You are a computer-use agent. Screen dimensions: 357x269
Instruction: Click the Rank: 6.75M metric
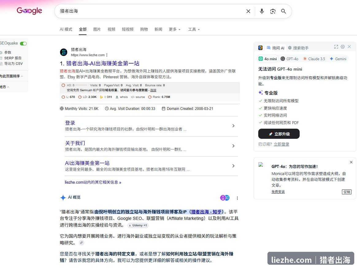tap(159, 97)
